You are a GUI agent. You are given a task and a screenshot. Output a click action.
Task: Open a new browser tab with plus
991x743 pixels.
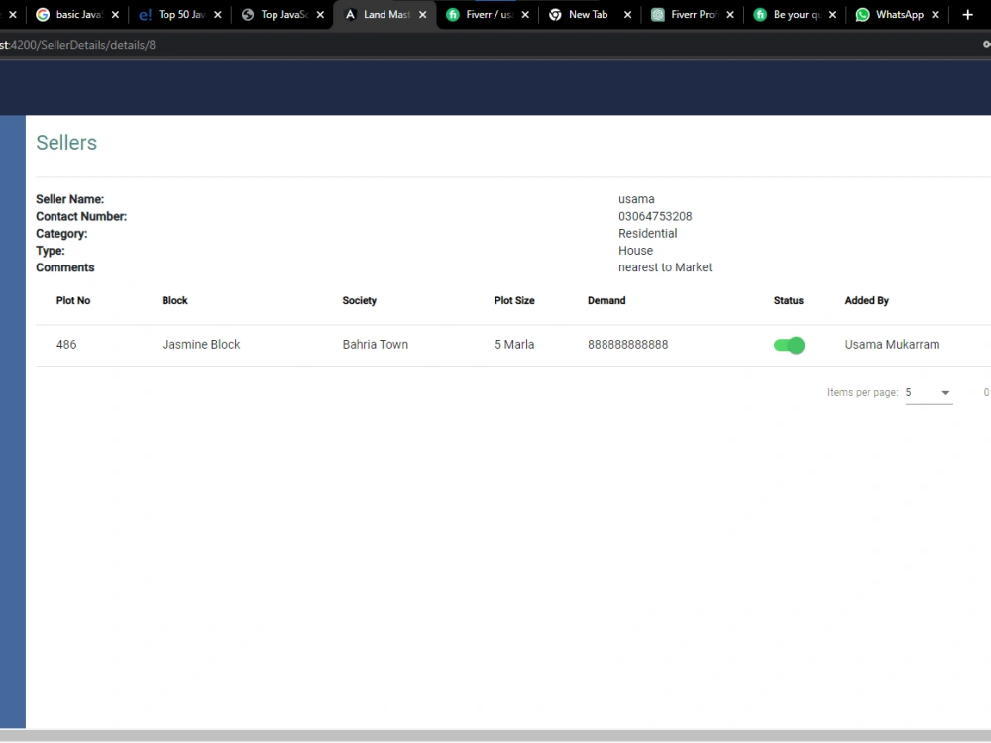(967, 15)
